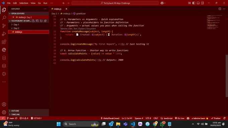The width and height of the screenshot is (228, 128).
Task: Open the Go menu
Action: [39, 3]
